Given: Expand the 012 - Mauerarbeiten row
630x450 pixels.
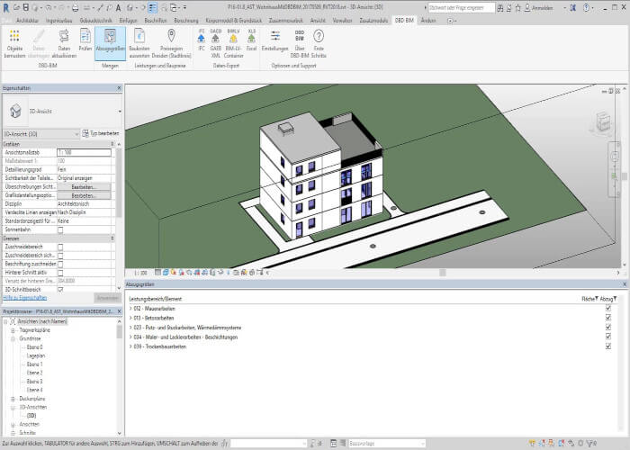Looking at the screenshot, I should 131,309.
